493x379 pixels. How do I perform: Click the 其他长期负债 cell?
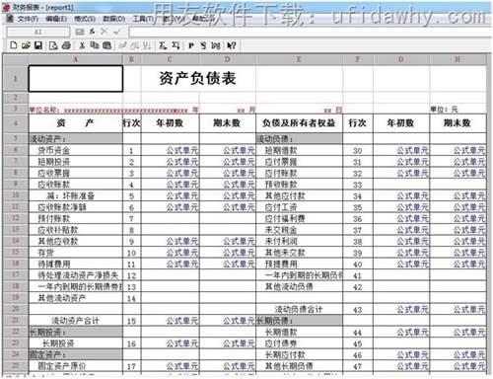click(299, 366)
